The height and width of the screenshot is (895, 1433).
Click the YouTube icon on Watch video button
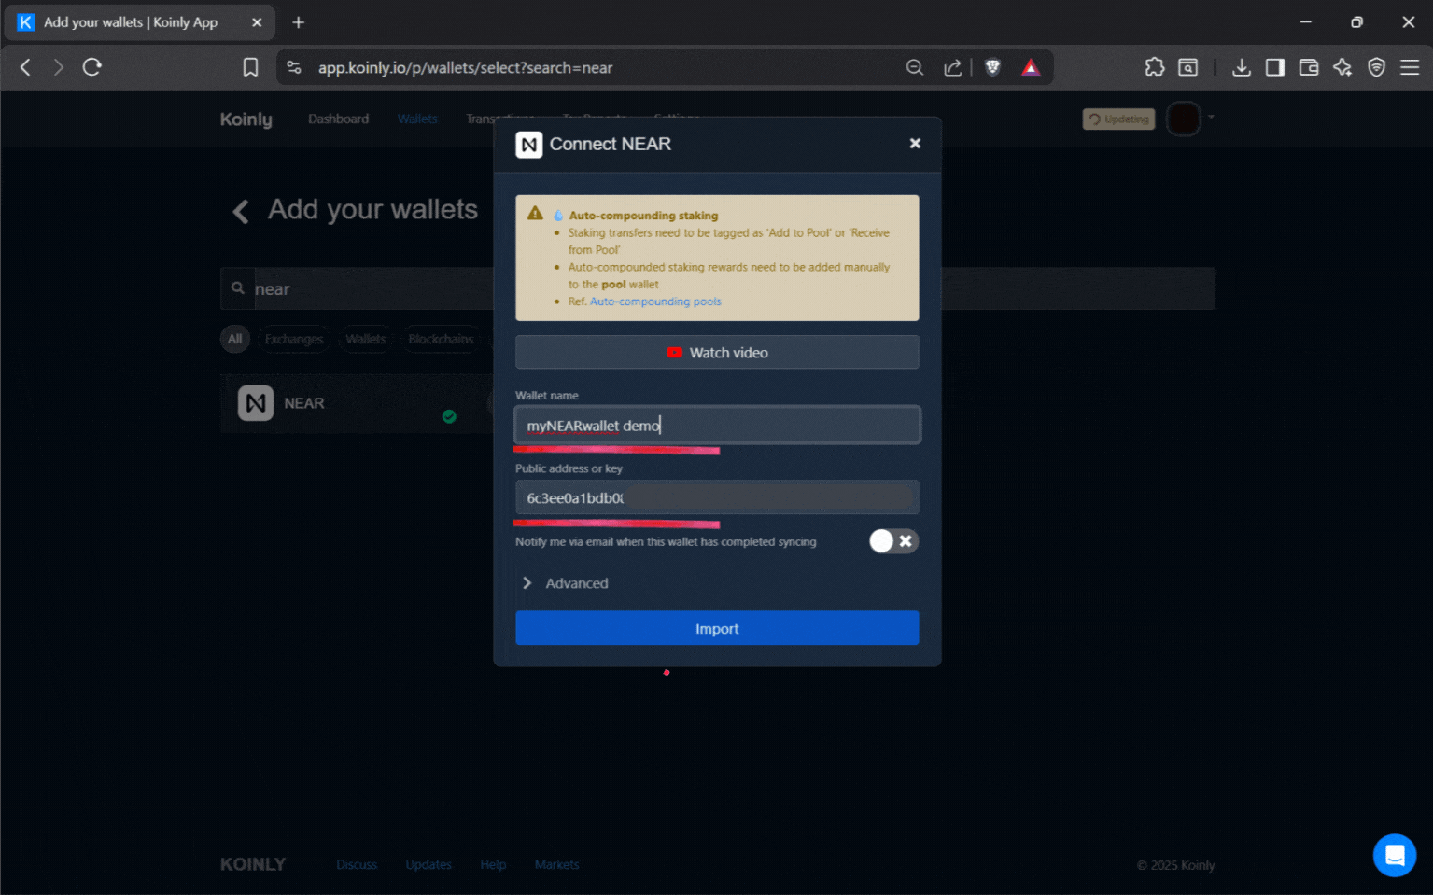(674, 352)
